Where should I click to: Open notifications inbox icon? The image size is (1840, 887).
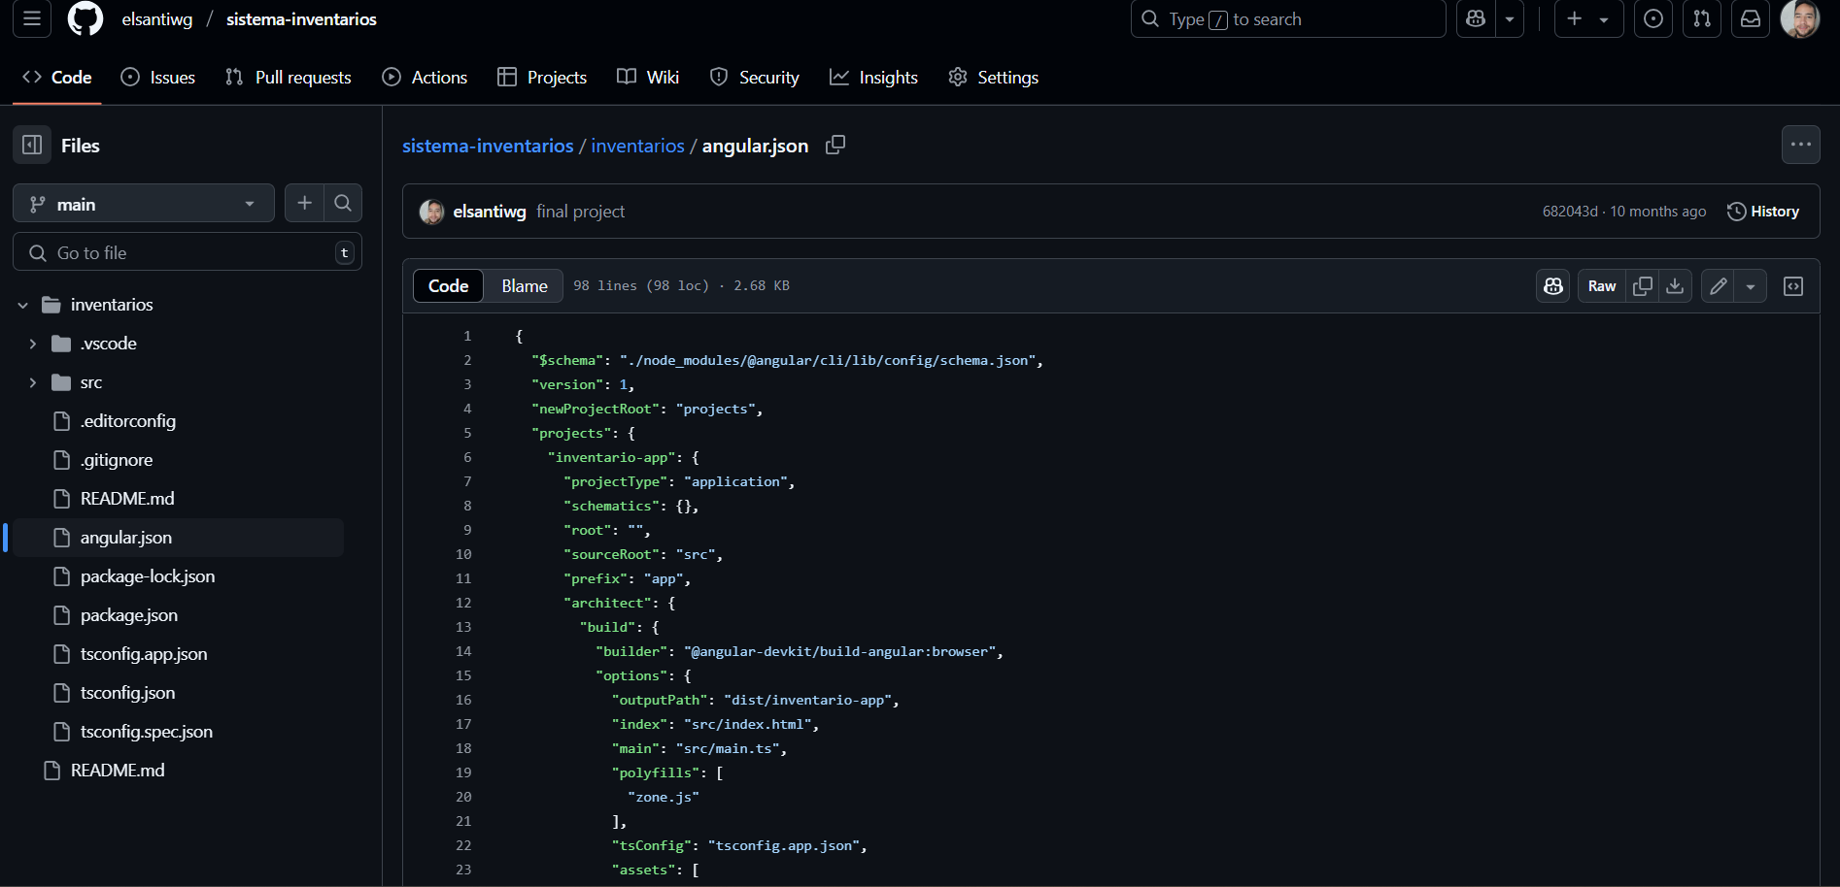1751,19
